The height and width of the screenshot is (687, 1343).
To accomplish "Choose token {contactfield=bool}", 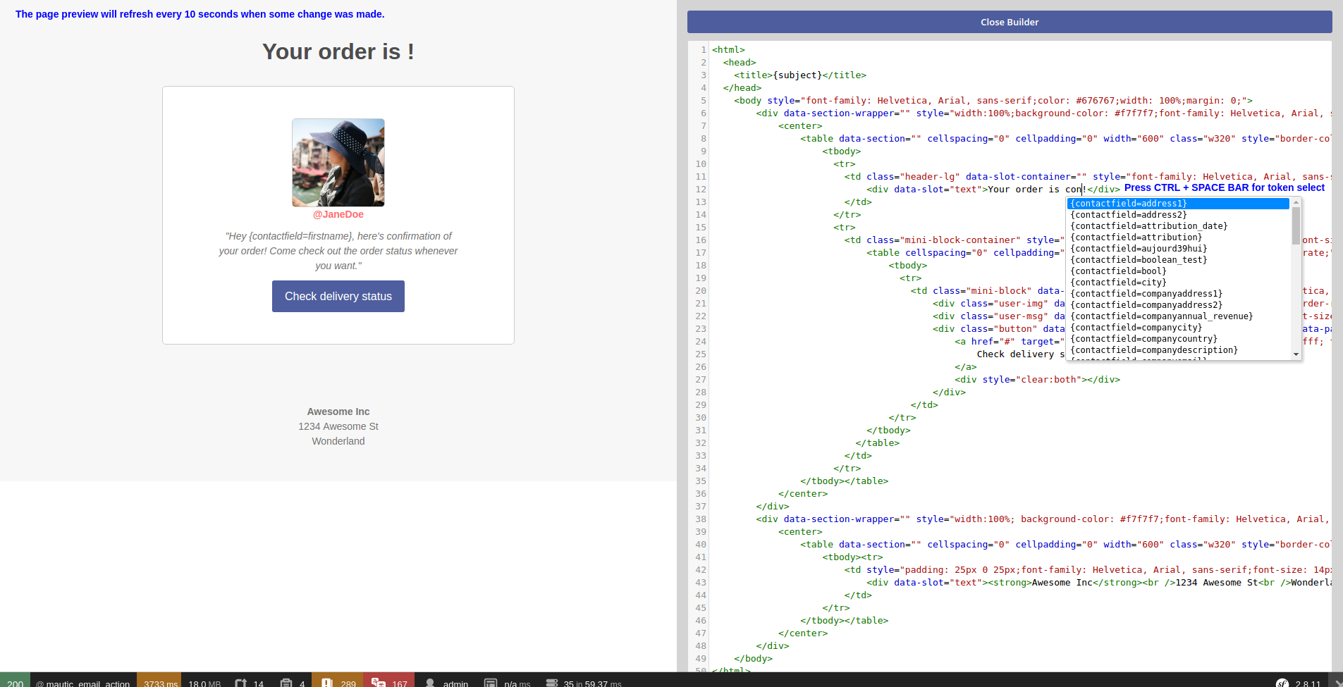I will pos(1178,271).
